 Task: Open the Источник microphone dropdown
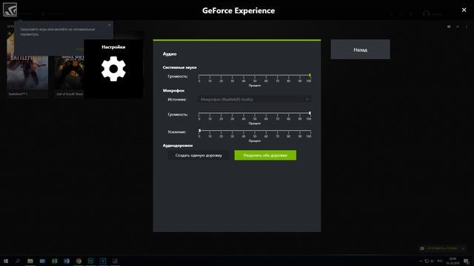pos(255,99)
